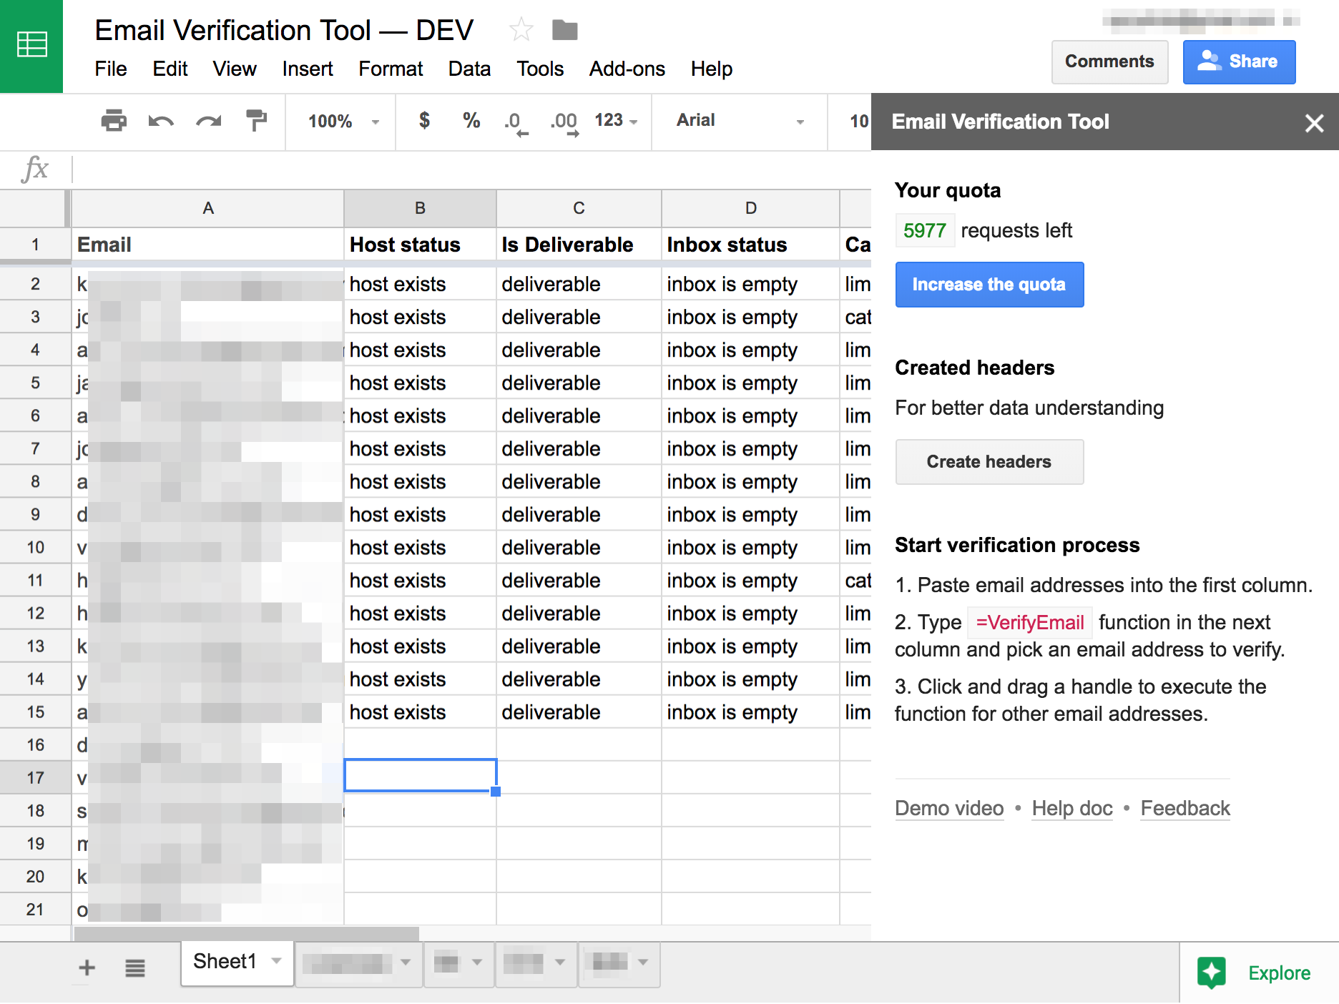Click deliverable cell in row 15
This screenshot has width=1339, height=1004.
click(x=579, y=712)
